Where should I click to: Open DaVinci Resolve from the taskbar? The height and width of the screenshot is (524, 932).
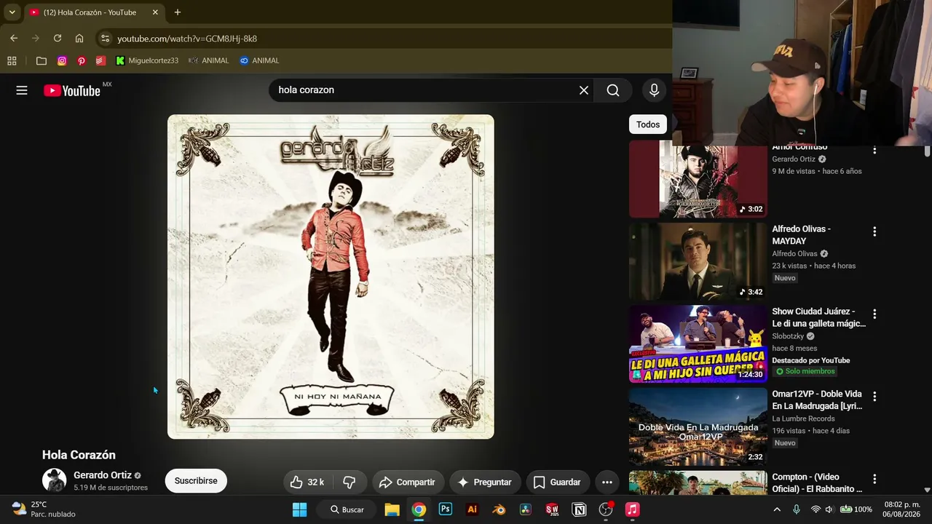click(526, 509)
